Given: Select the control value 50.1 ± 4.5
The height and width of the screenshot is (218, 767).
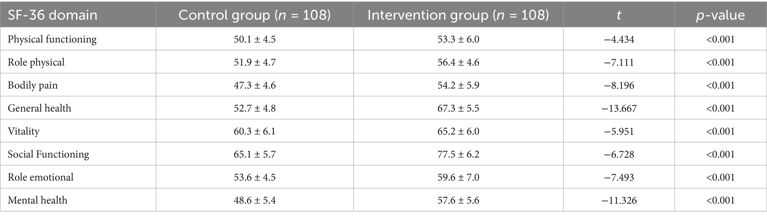Looking at the screenshot, I should pyautogui.click(x=255, y=39).
